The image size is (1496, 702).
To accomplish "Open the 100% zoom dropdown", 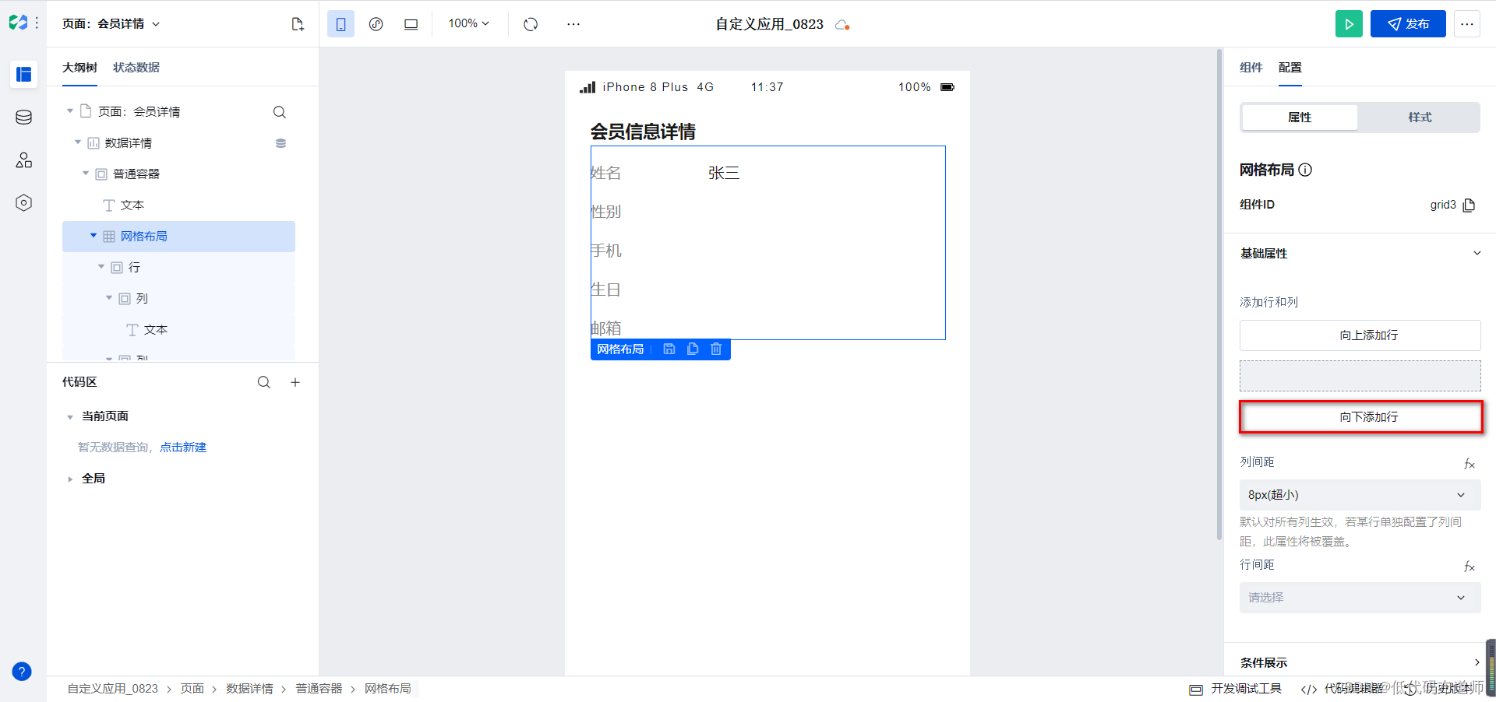I will pyautogui.click(x=468, y=24).
